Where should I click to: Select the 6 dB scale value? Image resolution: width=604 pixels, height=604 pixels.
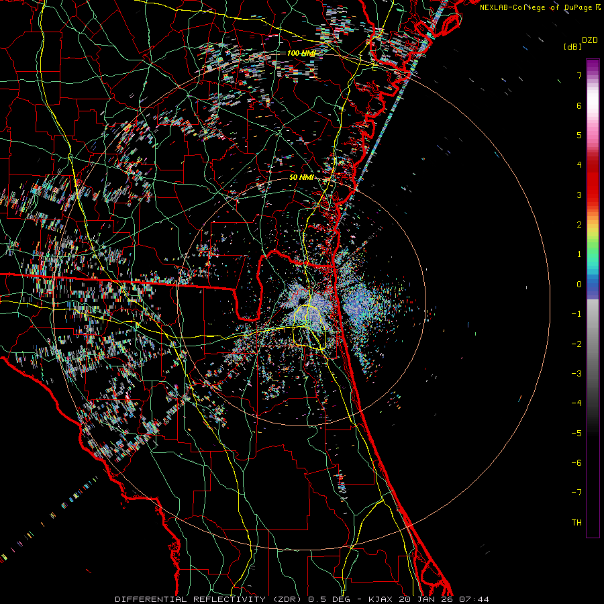coord(579,105)
